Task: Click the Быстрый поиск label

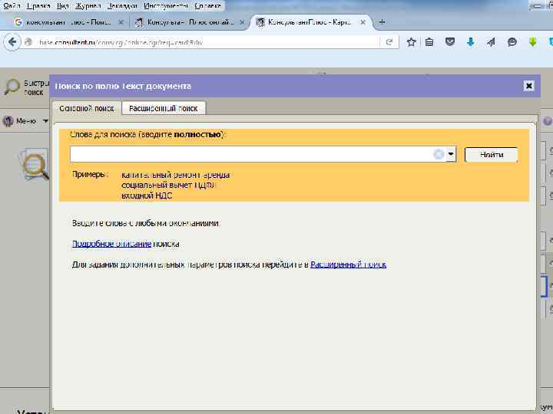Action: (35, 87)
